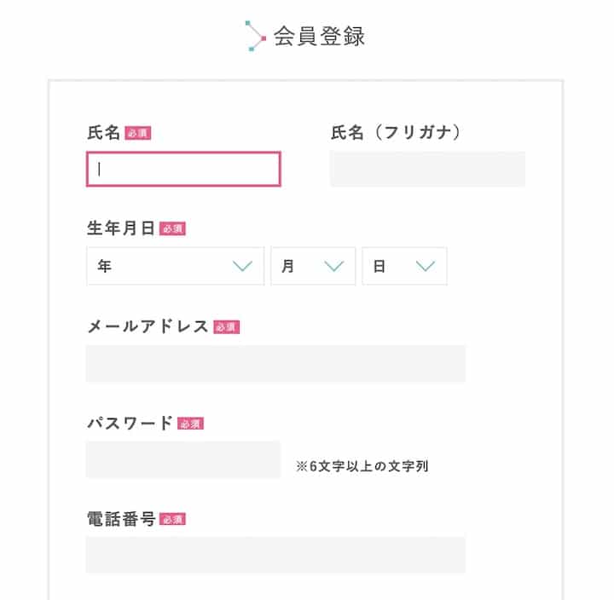Click into the パスワード password field

pyautogui.click(x=183, y=460)
